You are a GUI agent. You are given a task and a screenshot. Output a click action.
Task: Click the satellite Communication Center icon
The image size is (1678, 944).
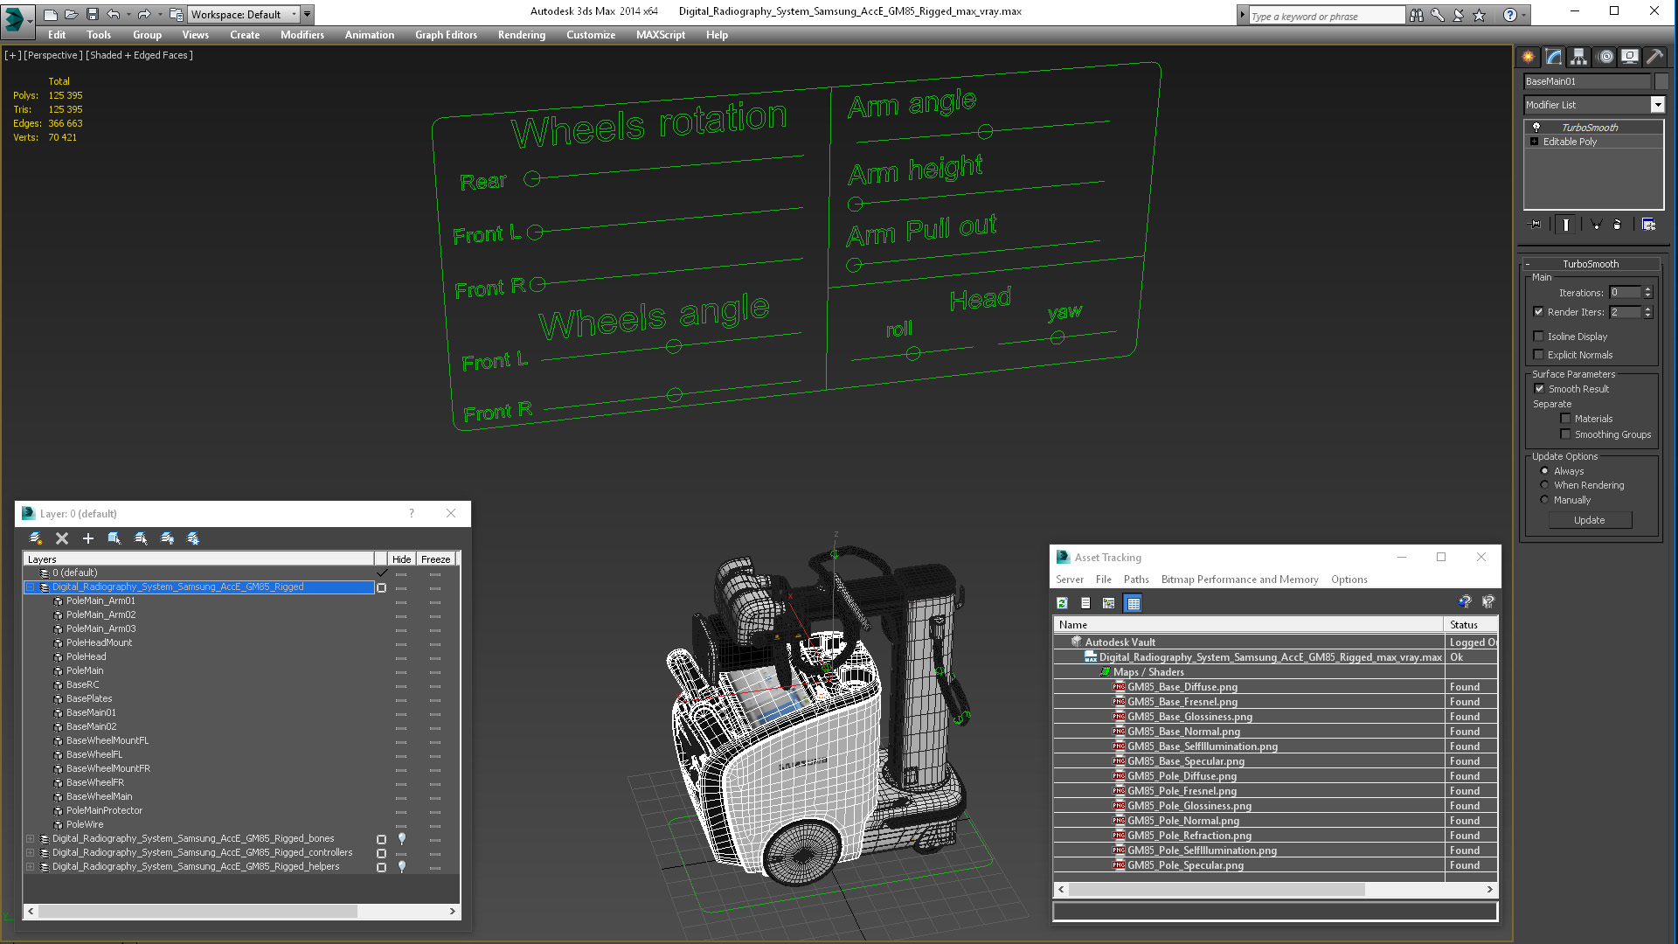coord(1459,15)
